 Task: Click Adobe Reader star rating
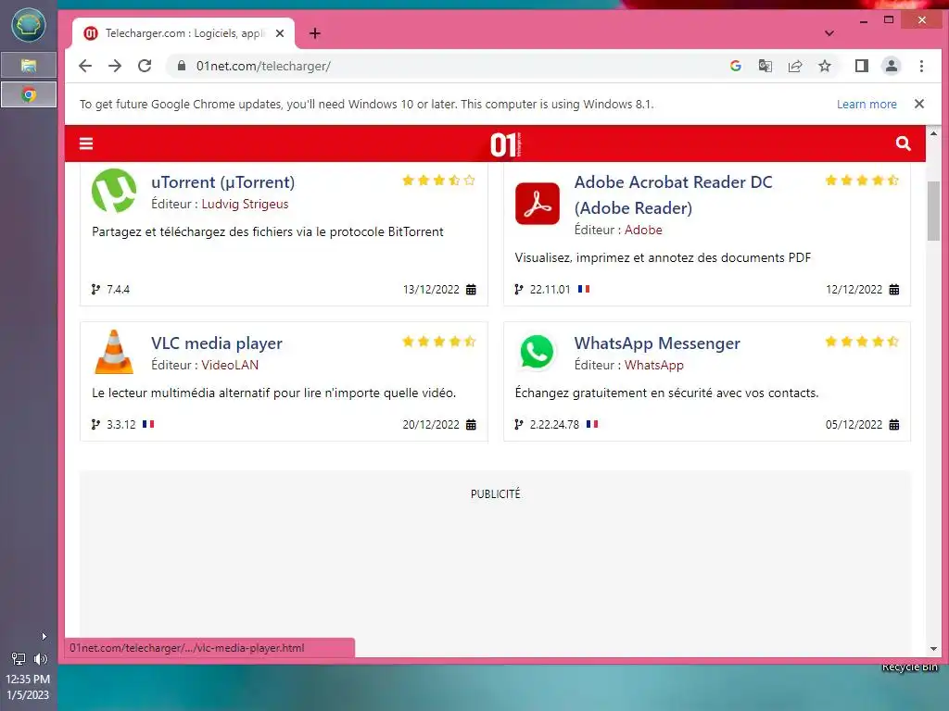tap(862, 181)
